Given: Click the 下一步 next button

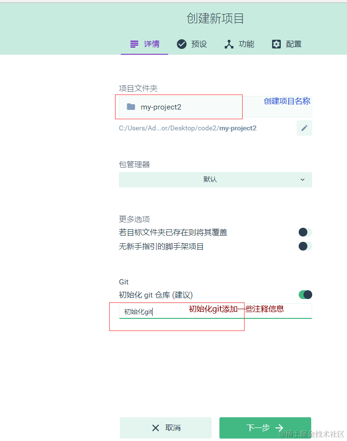Looking at the screenshot, I should (x=265, y=427).
